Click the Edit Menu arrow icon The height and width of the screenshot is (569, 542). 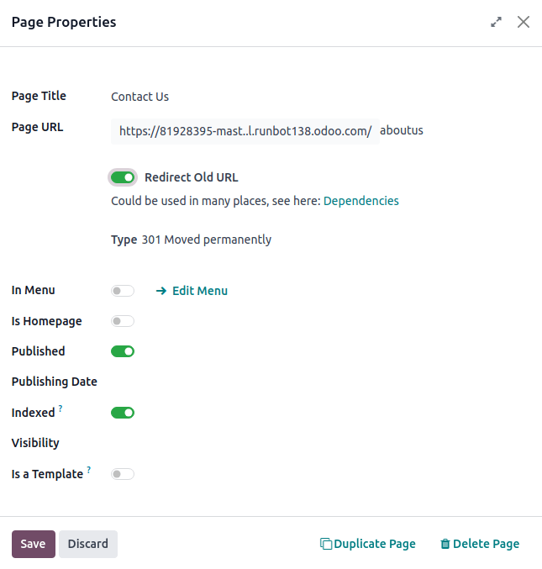[x=161, y=291]
